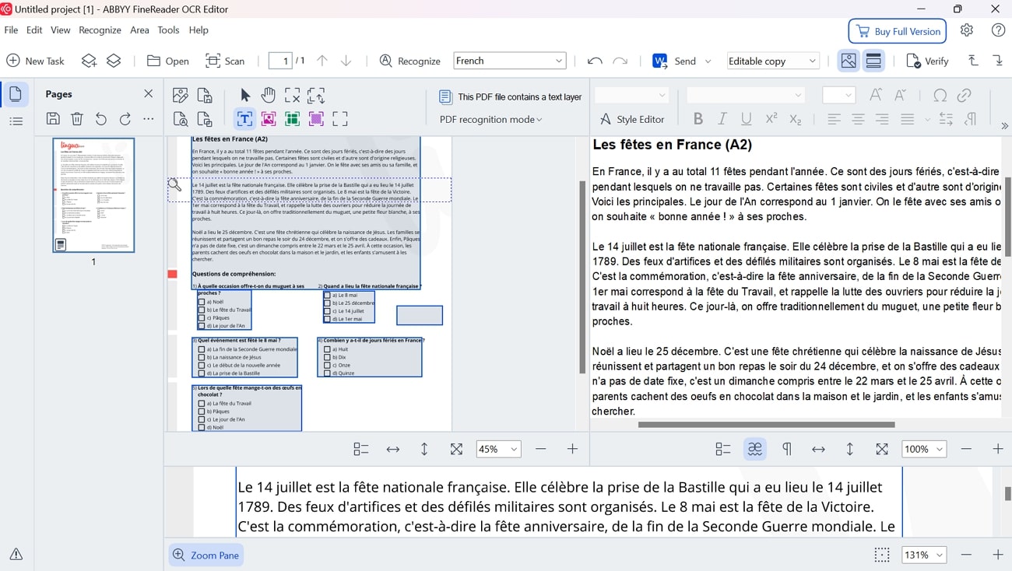
Task: Rotate page clockwise in Pages panel
Action: pos(125,119)
